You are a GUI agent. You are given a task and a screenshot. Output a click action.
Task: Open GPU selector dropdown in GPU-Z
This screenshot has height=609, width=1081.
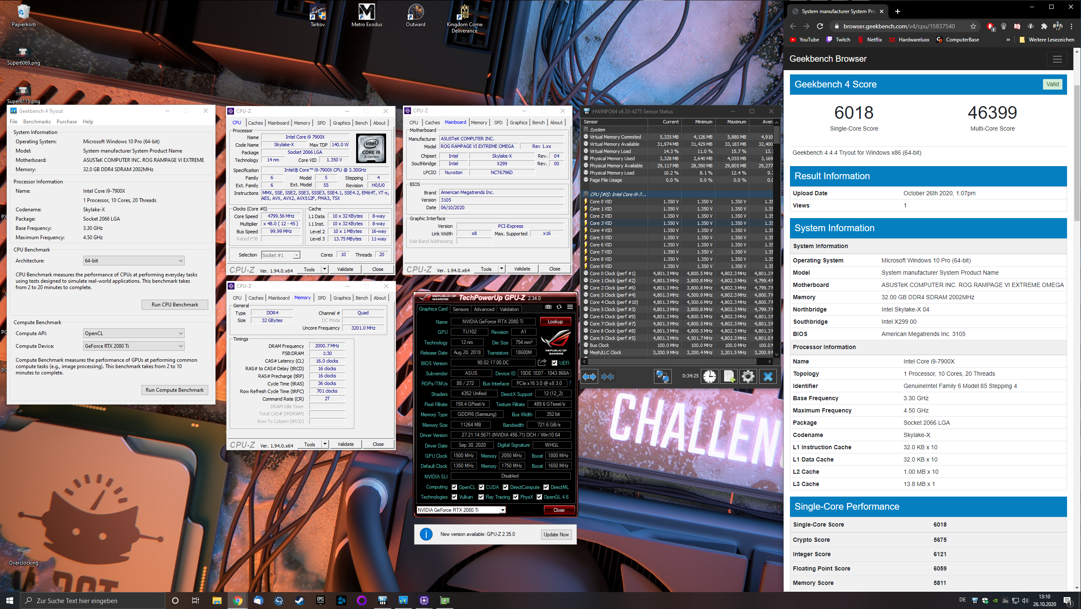(461, 510)
